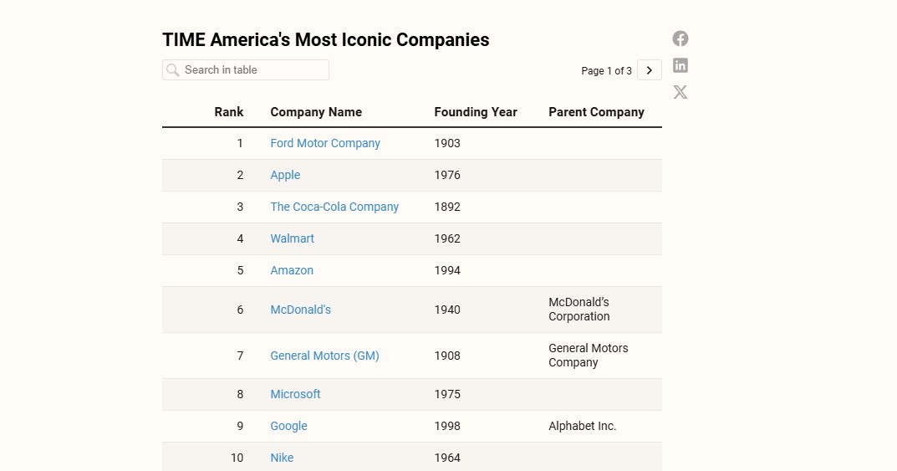Share the table on X
The width and height of the screenshot is (897, 471).
[x=680, y=92]
